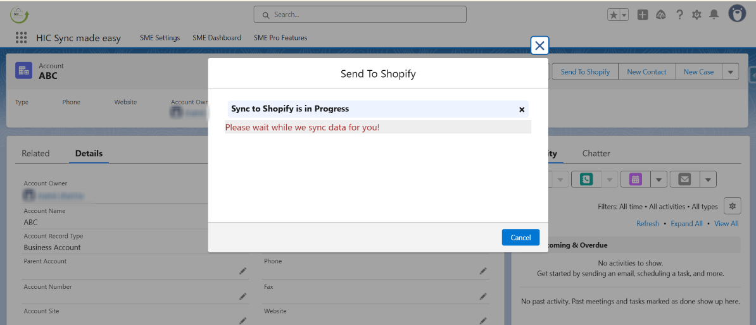Click the Email envelope icon
This screenshot has height=325, width=756.
click(x=684, y=180)
